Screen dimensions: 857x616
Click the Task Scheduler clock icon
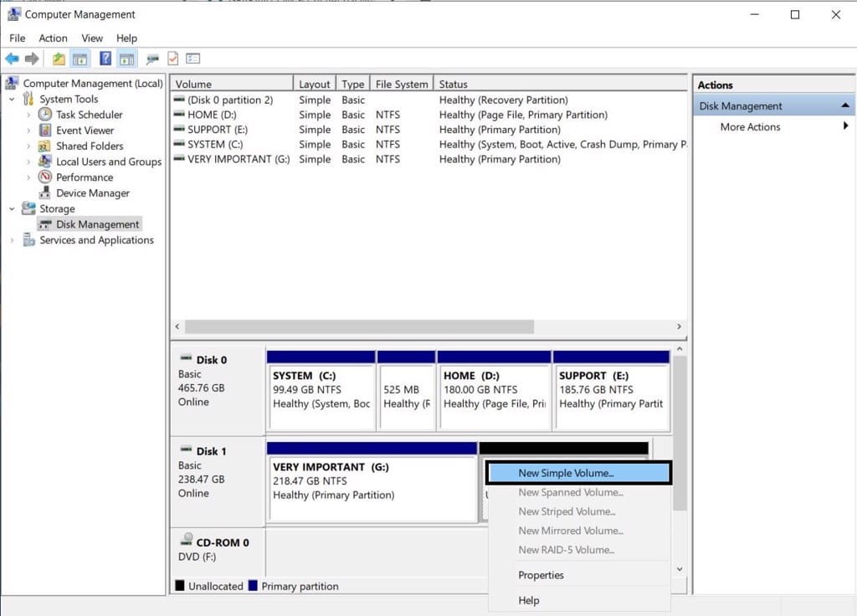(x=45, y=114)
